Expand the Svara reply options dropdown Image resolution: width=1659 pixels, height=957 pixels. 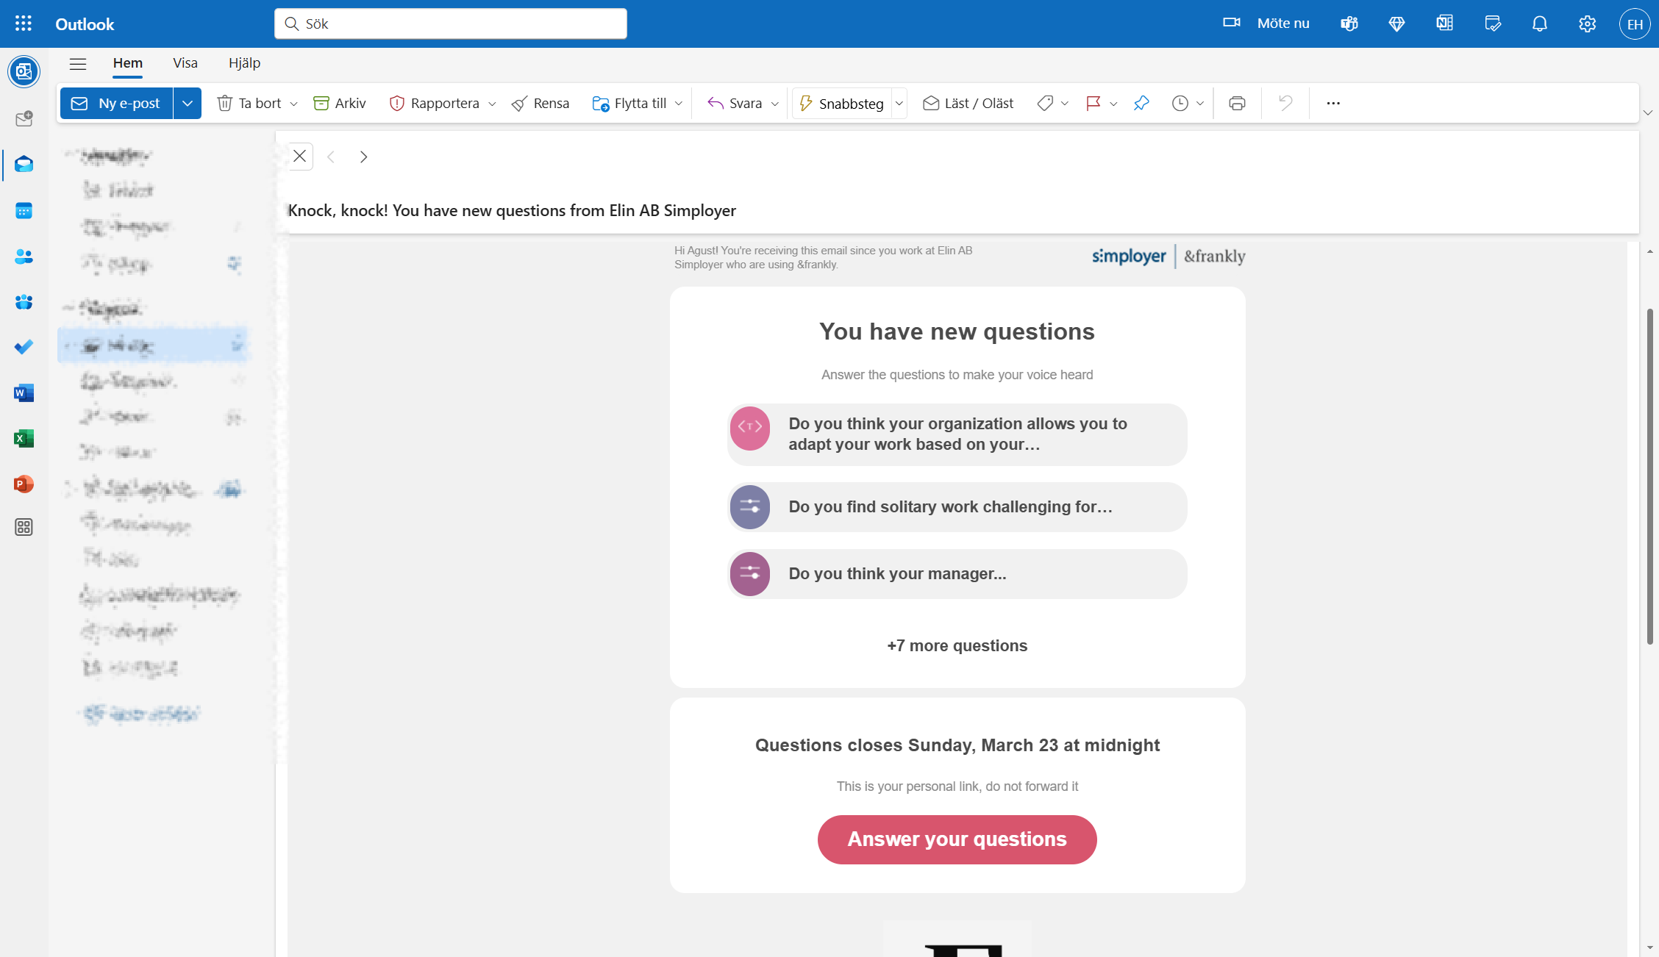pyautogui.click(x=775, y=104)
